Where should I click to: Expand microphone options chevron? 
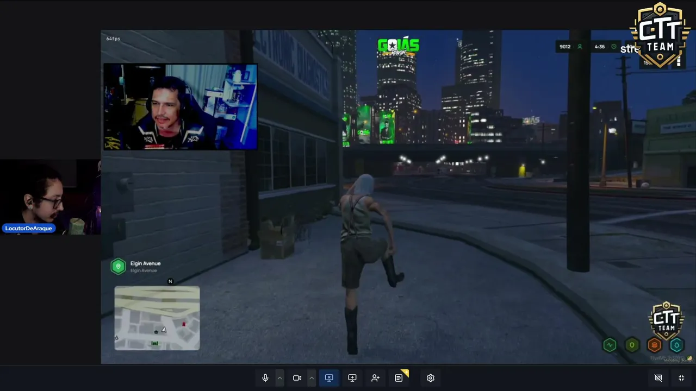coord(279,378)
